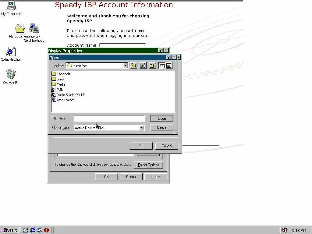Click the task scheduler tray icon

[285, 230]
